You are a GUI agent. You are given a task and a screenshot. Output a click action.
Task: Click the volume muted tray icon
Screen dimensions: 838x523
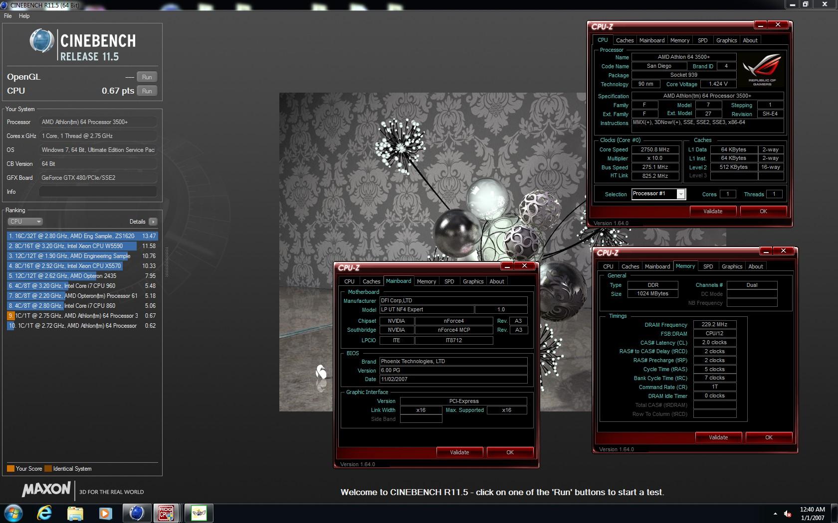coord(788,514)
